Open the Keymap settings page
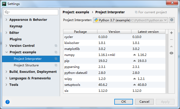The height and width of the screenshot is (109, 180). pyautogui.click(x=16, y=26)
